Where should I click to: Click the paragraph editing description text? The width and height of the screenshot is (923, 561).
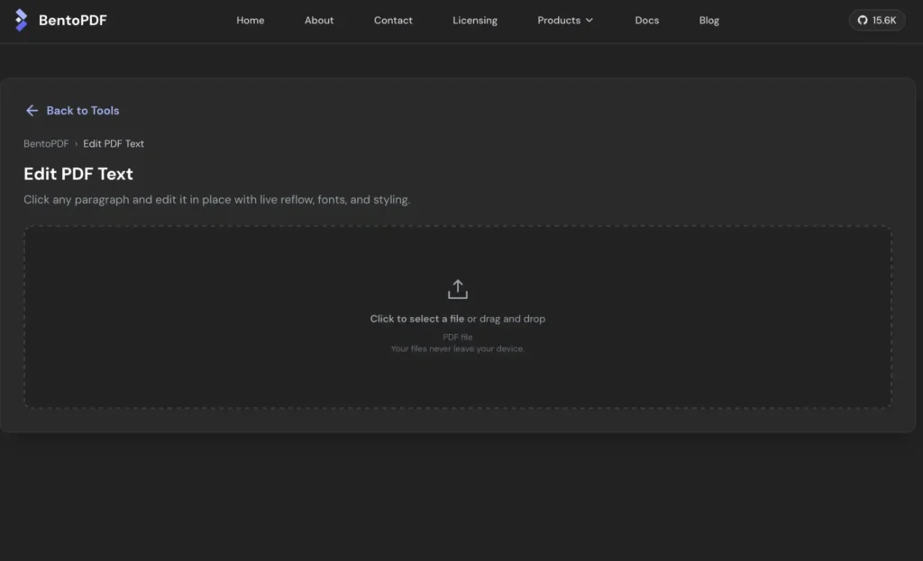click(x=216, y=200)
